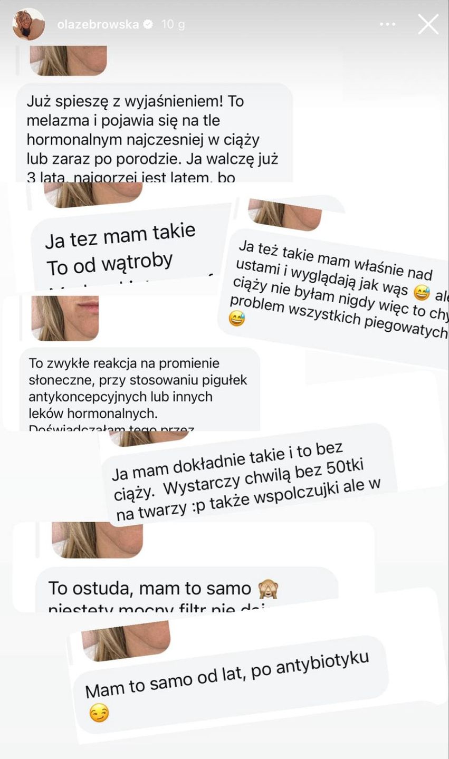Click the see-no-evil monkey emoji
Screen dimensions: 449x759
[268, 589]
